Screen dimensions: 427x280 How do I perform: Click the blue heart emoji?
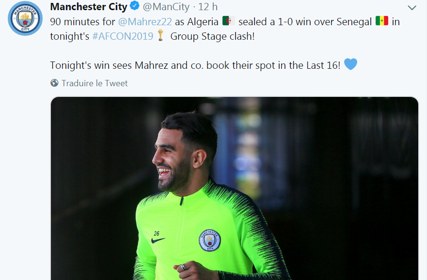350,64
